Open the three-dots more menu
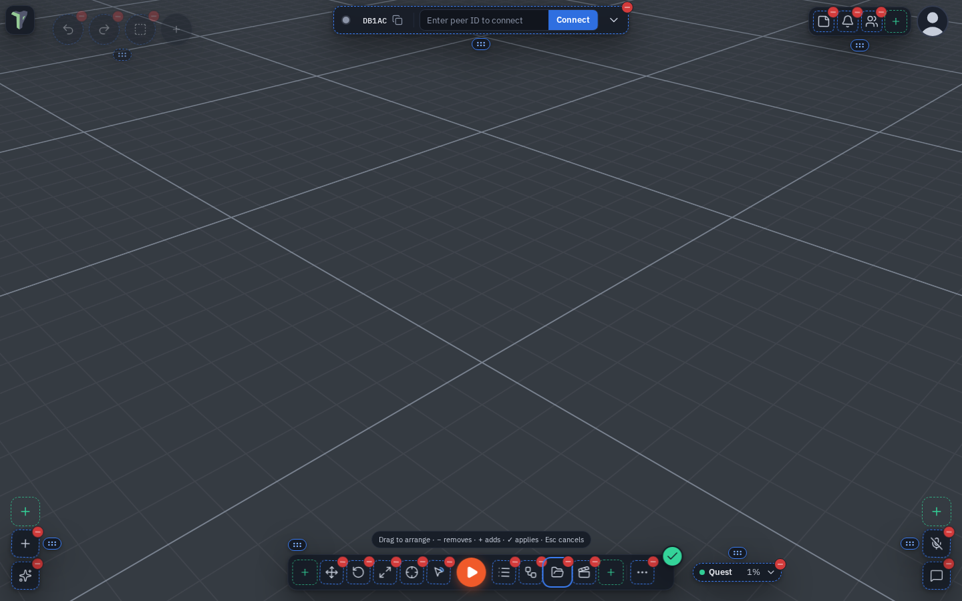Viewport: 962px width, 601px height. pos(642,572)
